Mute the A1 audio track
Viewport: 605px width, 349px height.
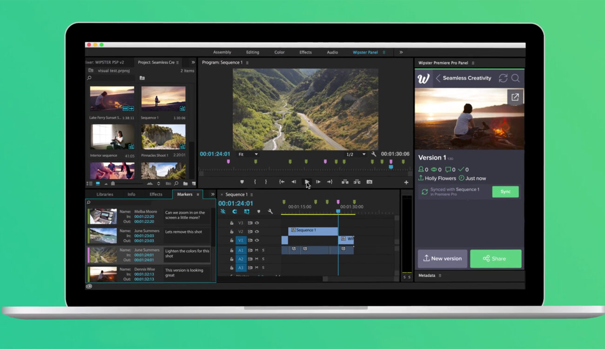click(x=257, y=250)
